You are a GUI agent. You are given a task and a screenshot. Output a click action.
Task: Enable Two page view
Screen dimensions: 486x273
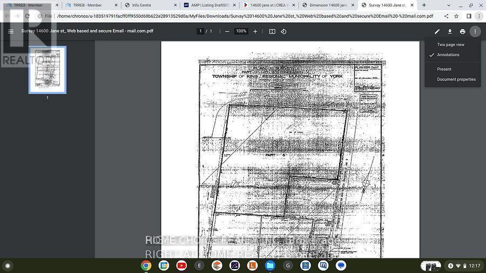(x=450, y=45)
